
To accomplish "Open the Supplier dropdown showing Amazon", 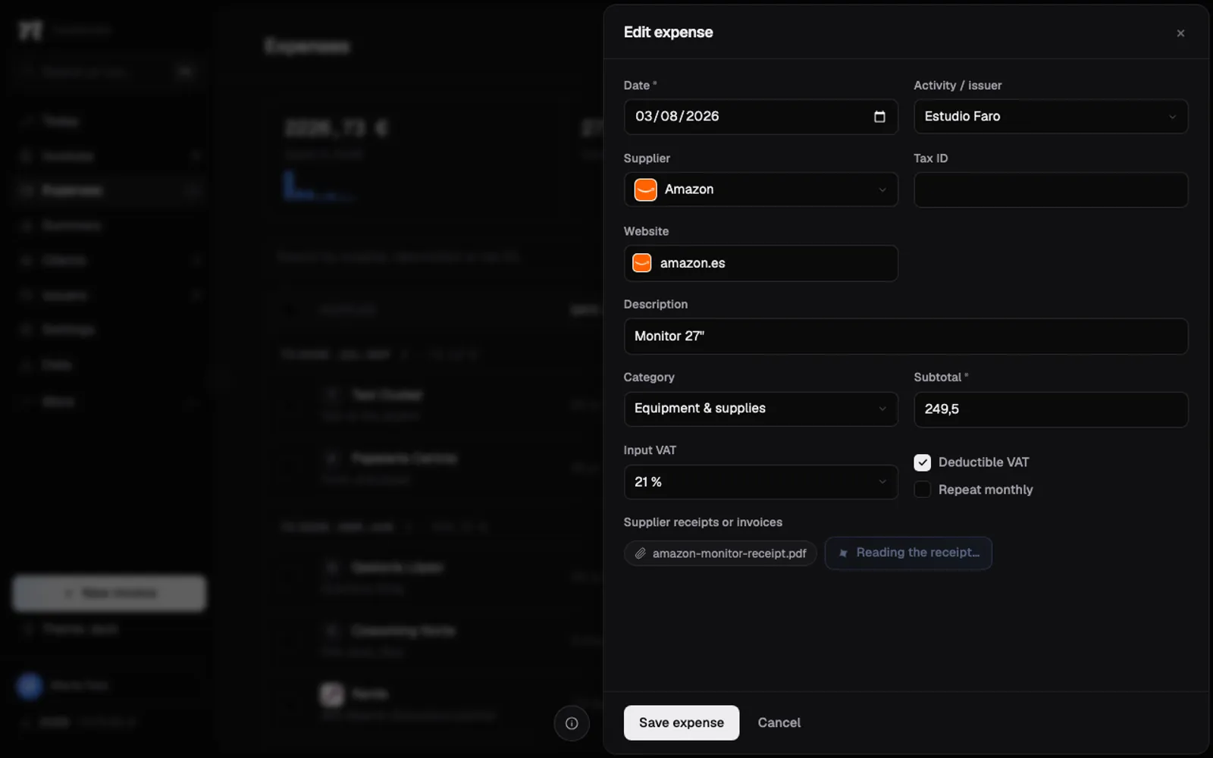I will 760,189.
